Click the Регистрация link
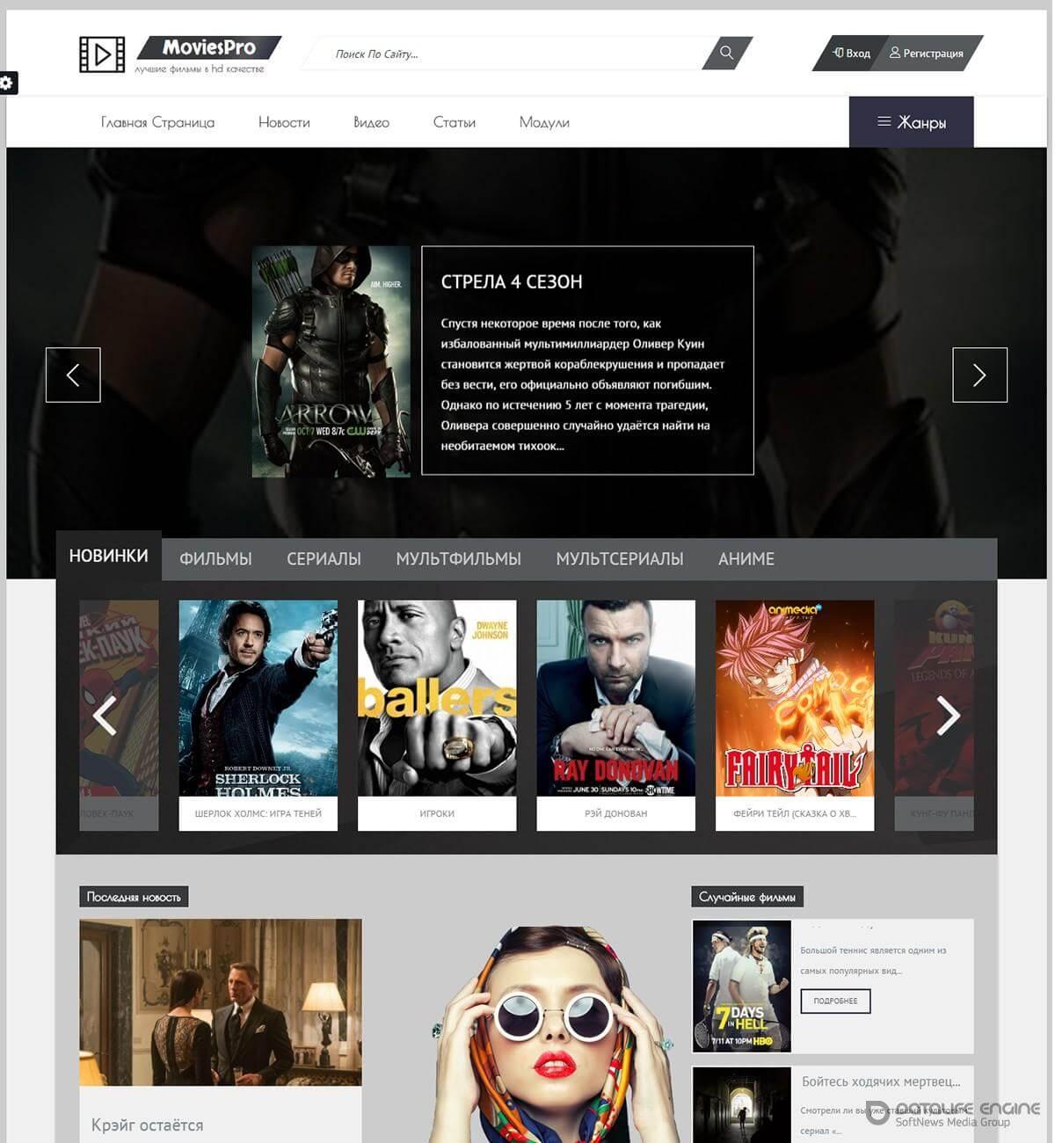The width and height of the screenshot is (1055, 1143). tap(927, 54)
